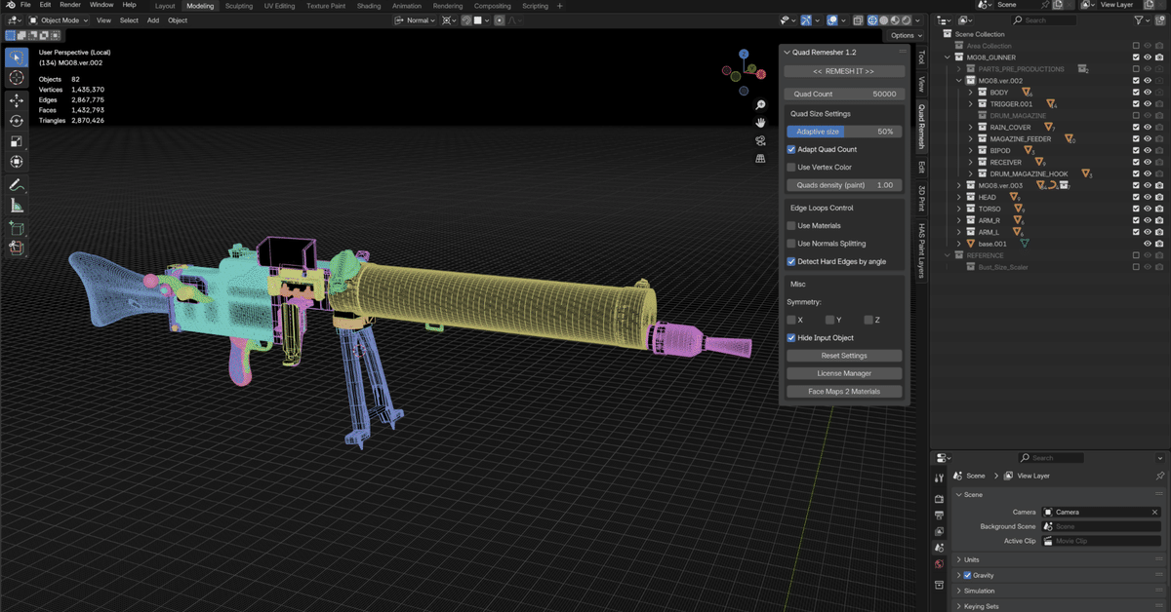Open the License Manager button
This screenshot has width=1171, height=612.
coord(845,373)
